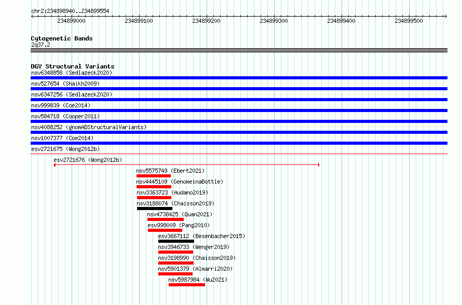Click the red bar for esv998009
This screenshot has width=462, height=305.
[x=165, y=230]
